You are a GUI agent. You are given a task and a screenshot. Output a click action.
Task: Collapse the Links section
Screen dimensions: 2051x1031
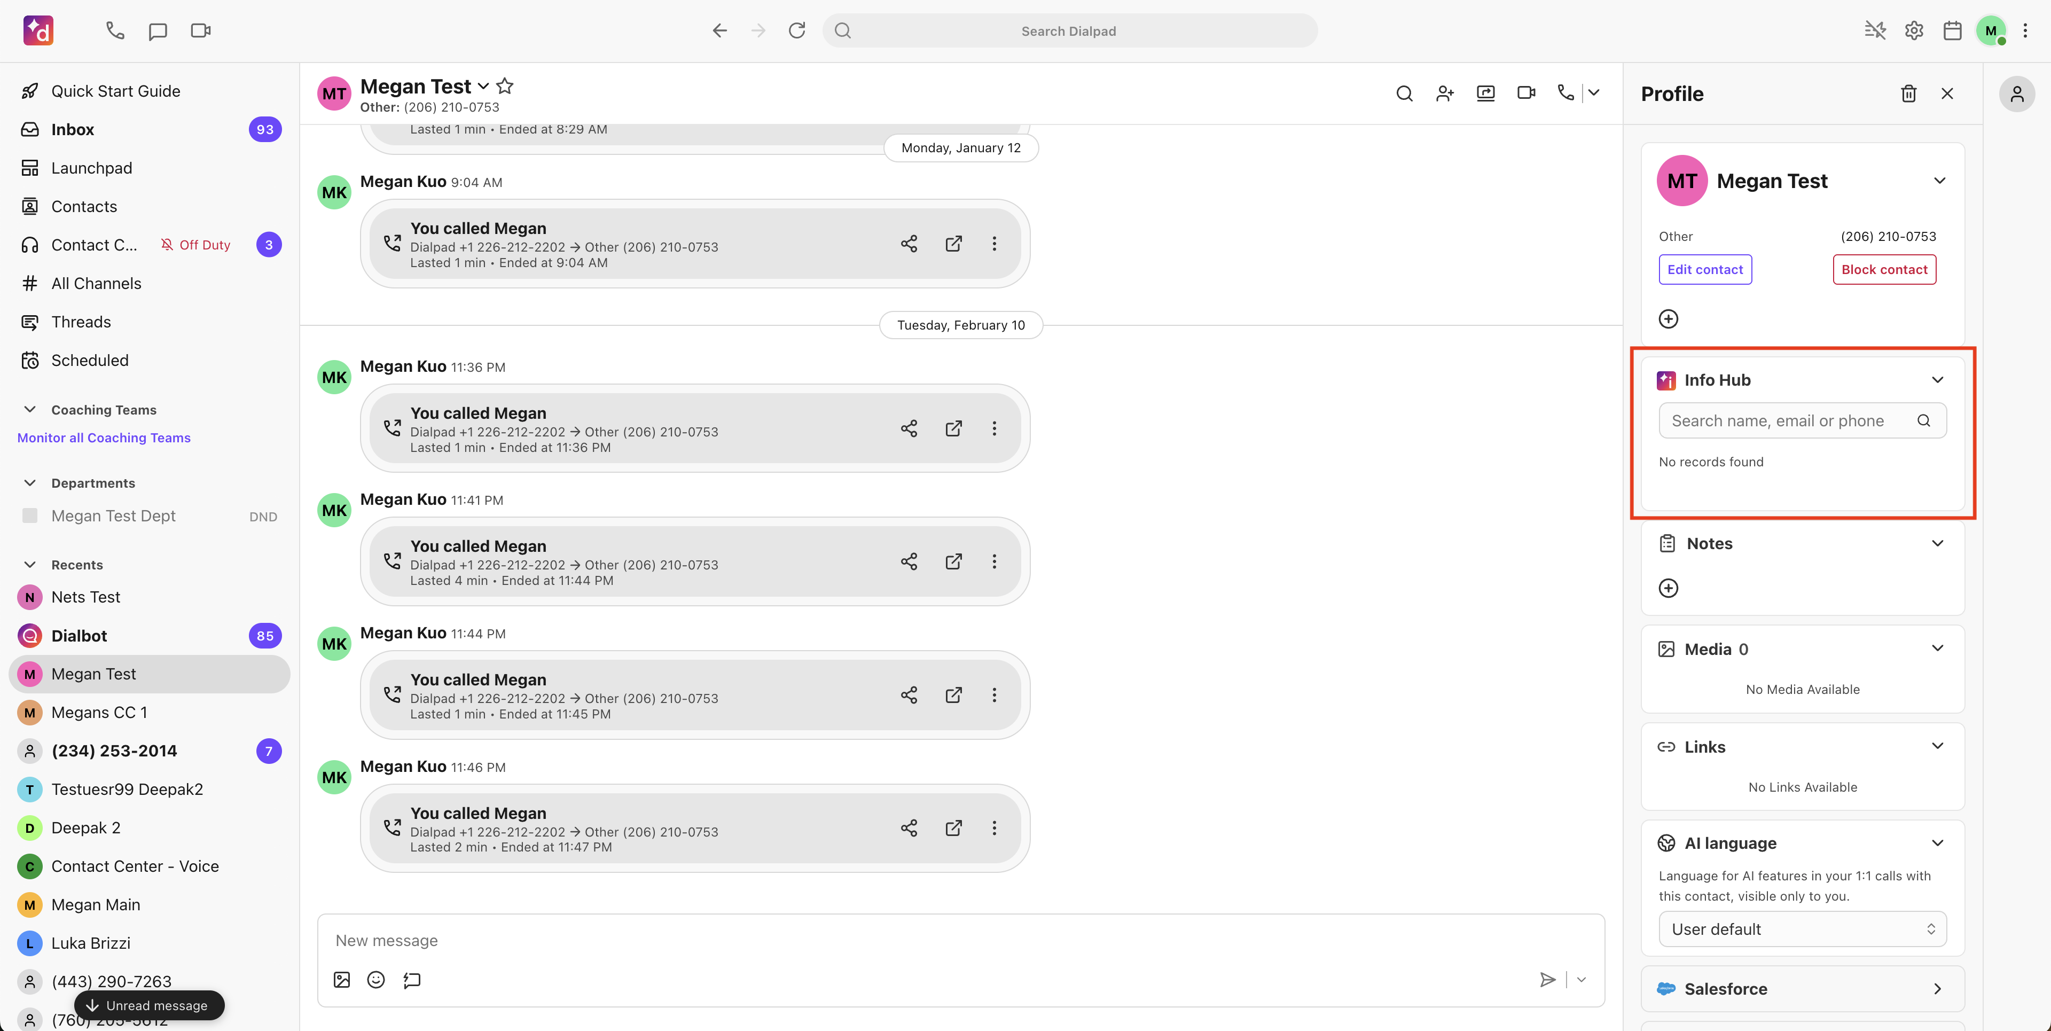tap(1938, 746)
